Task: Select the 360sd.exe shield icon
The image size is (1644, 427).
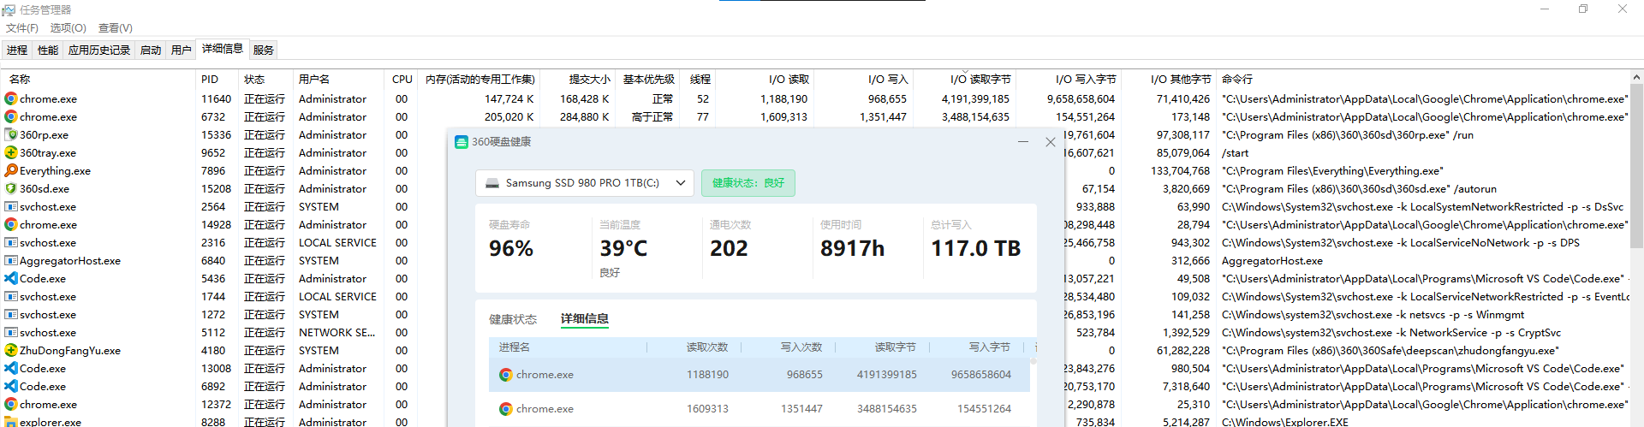Action: click(11, 189)
